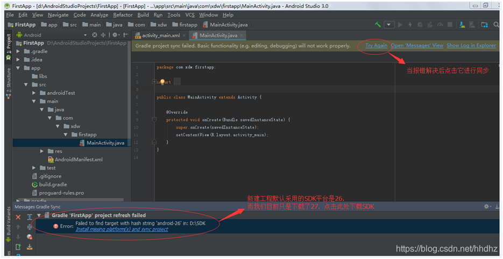The width and height of the screenshot is (503, 259).
Task: Collapse the app folder
Action: 18,68
